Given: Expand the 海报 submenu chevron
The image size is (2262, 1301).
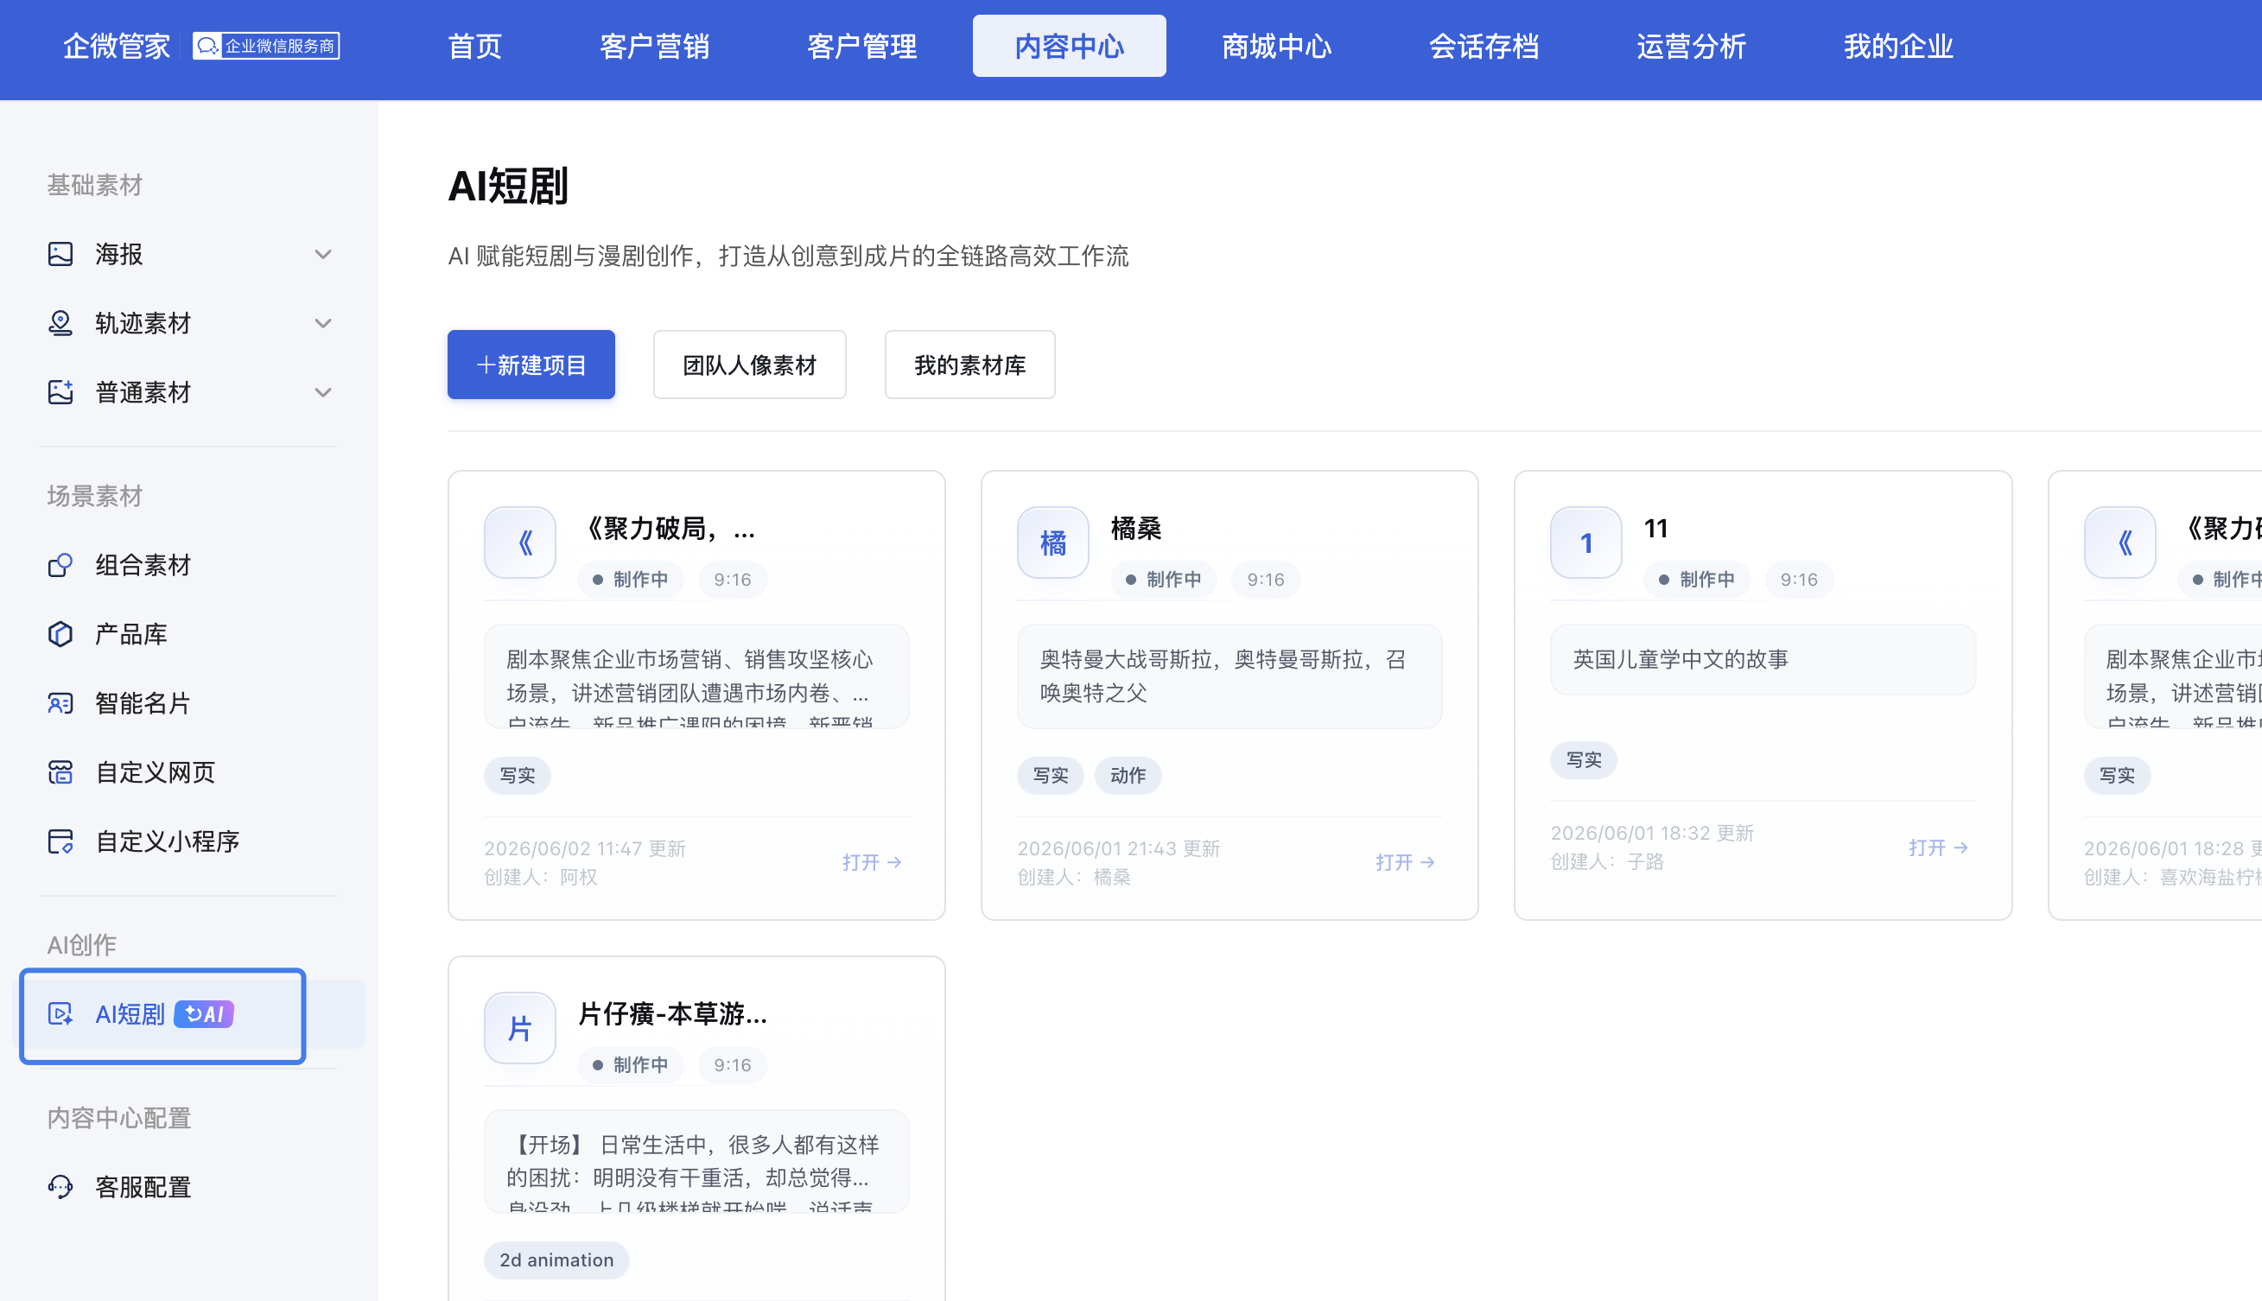Looking at the screenshot, I should click(x=323, y=255).
